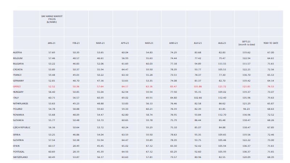Select the SEPT-21 month to date header
This screenshot has height=163, width=290.
click(x=246, y=43)
